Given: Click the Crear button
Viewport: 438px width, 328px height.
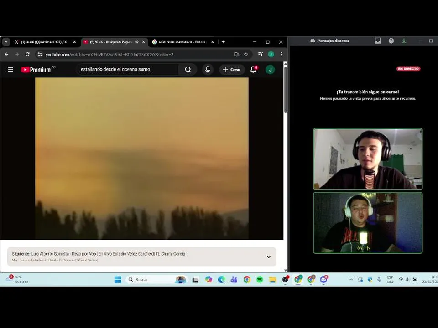Looking at the screenshot, I should pos(232,69).
